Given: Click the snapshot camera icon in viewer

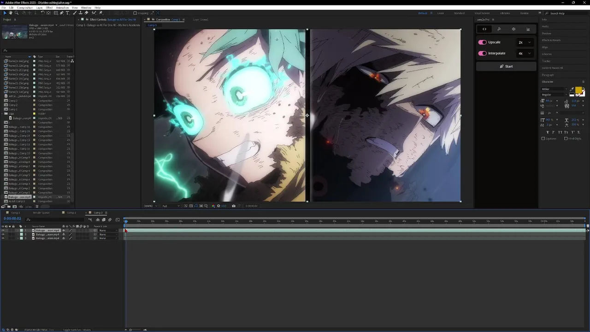Looking at the screenshot, I should (x=233, y=206).
